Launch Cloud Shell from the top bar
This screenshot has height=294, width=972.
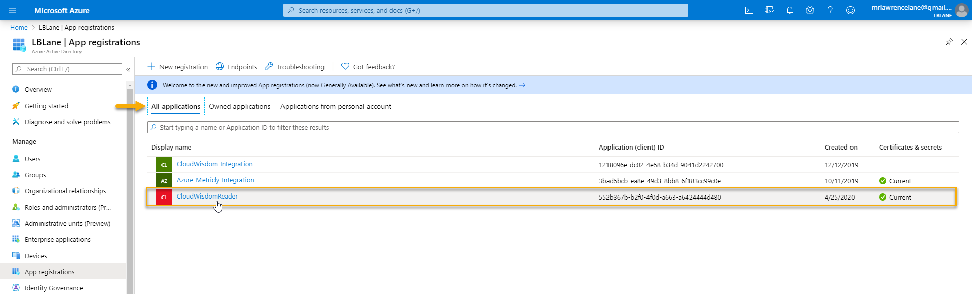point(749,10)
